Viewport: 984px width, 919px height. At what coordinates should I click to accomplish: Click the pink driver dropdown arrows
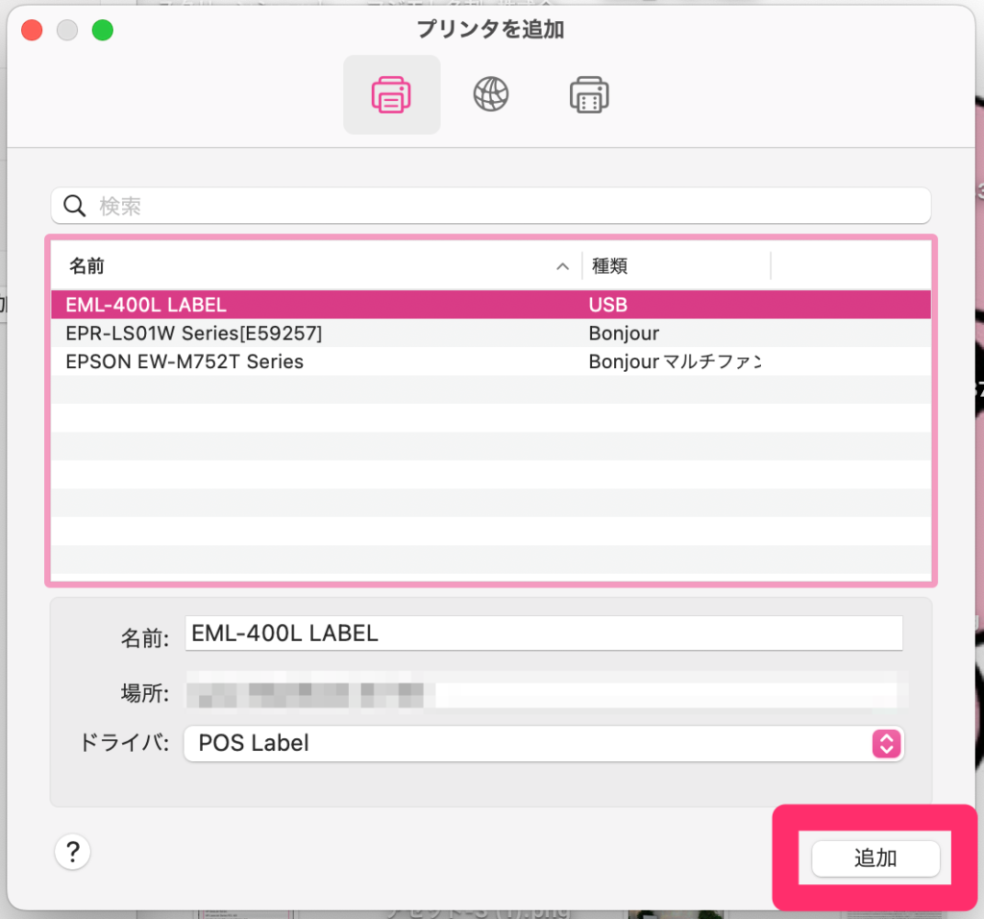pos(886,744)
